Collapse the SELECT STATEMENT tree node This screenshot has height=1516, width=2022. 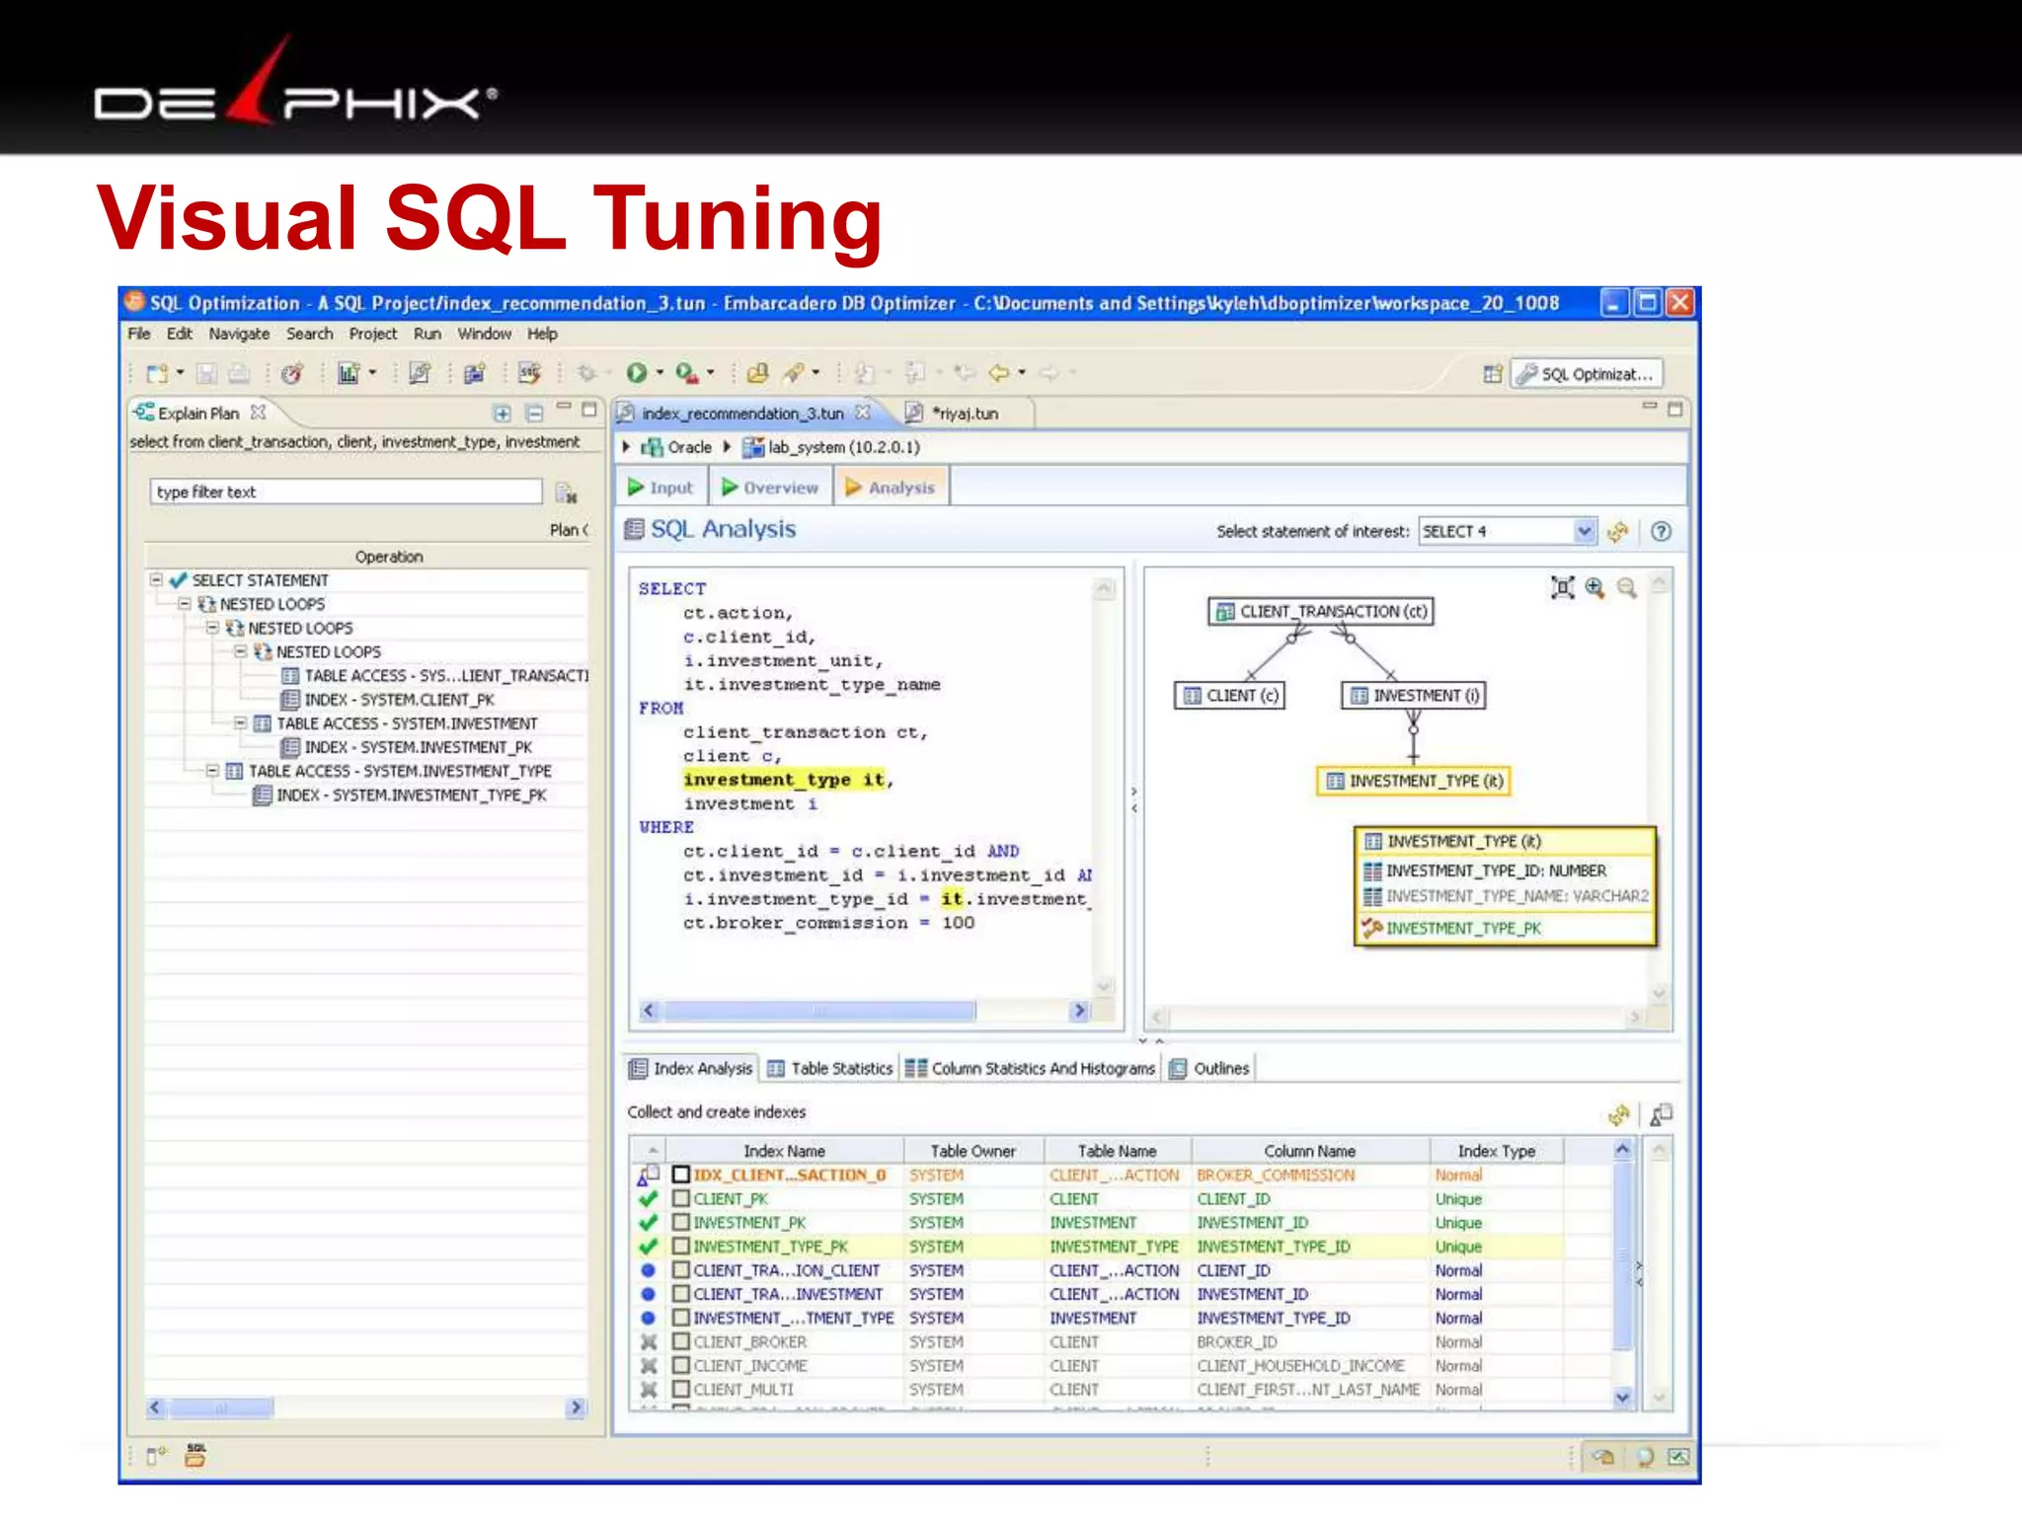pos(156,580)
